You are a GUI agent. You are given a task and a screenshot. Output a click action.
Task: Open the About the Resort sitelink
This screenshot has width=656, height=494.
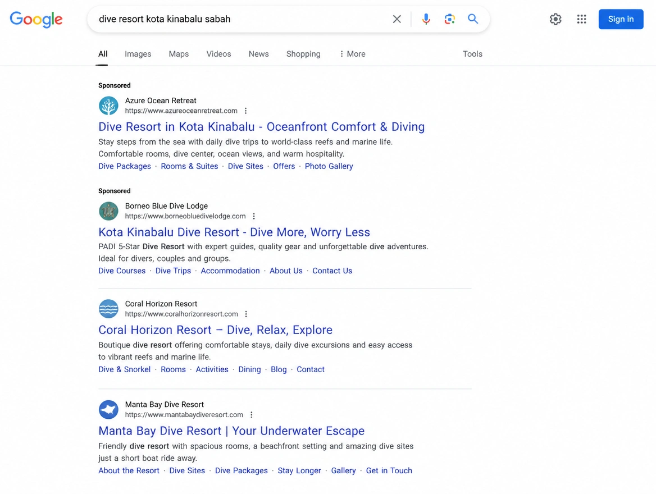[x=129, y=471]
